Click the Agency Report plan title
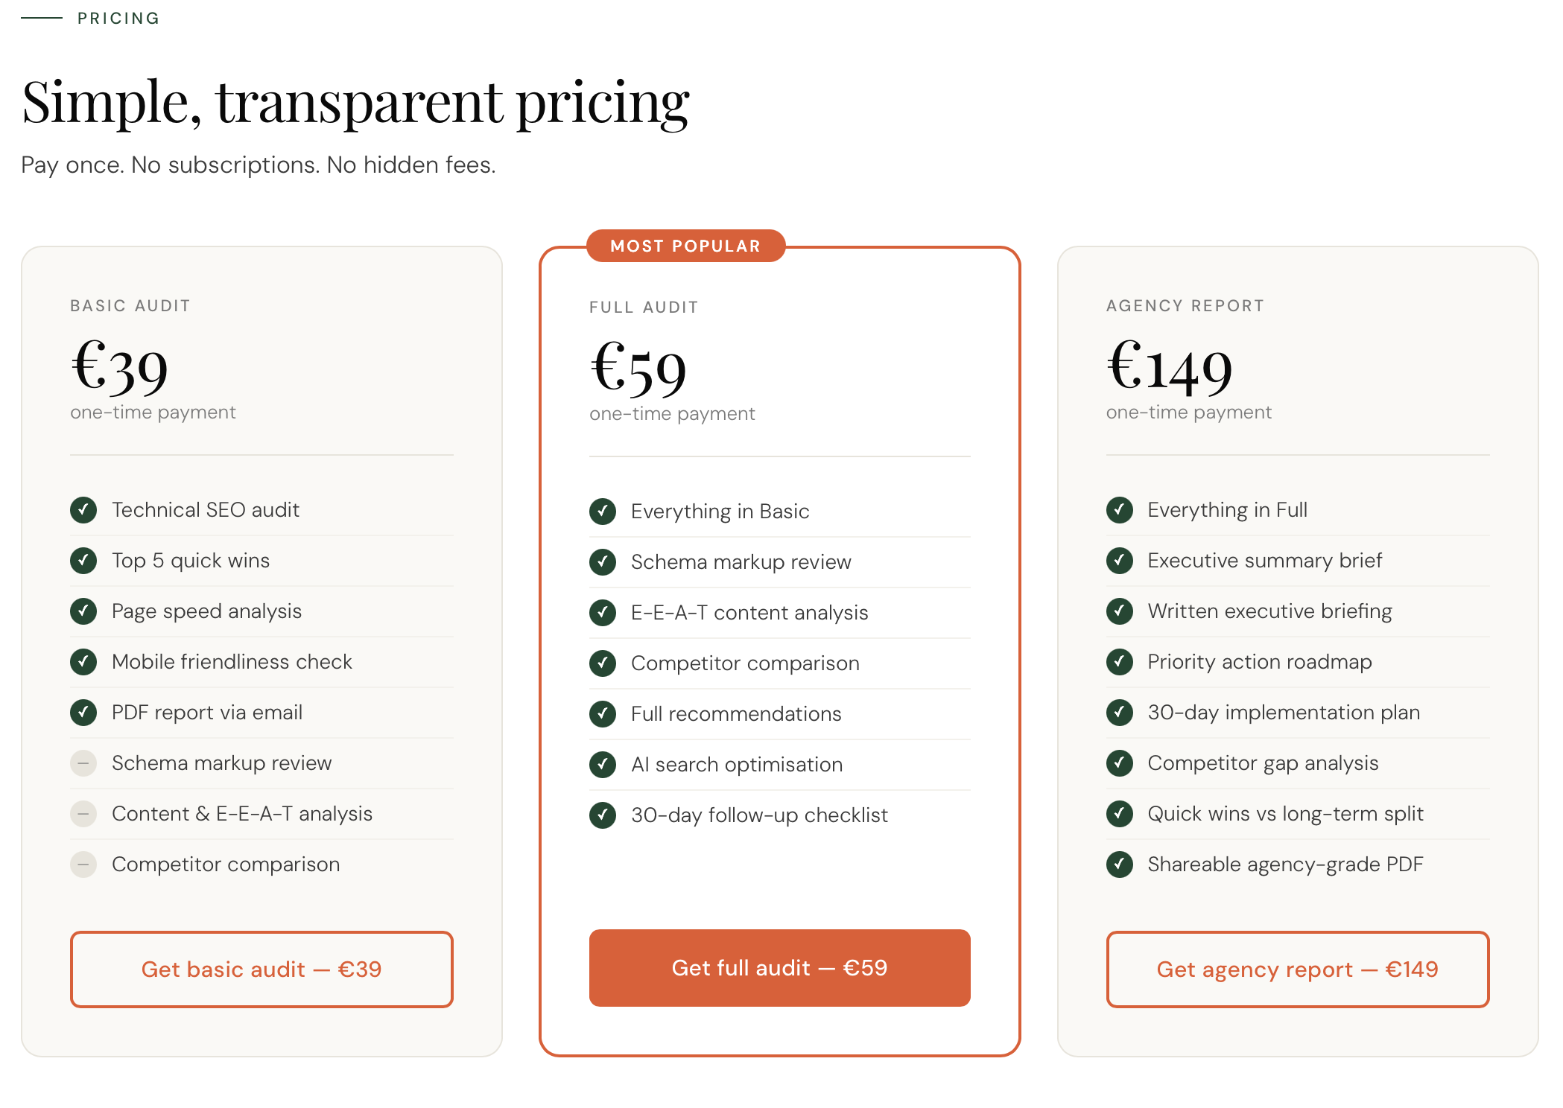The width and height of the screenshot is (1563, 1108). 1185,306
